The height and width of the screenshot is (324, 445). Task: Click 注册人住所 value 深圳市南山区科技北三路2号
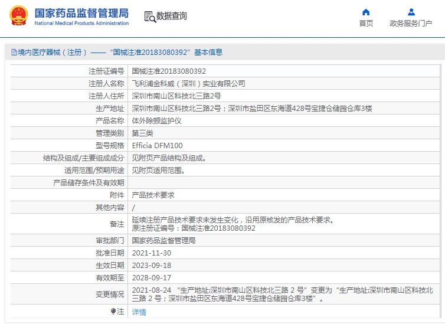tap(176, 96)
